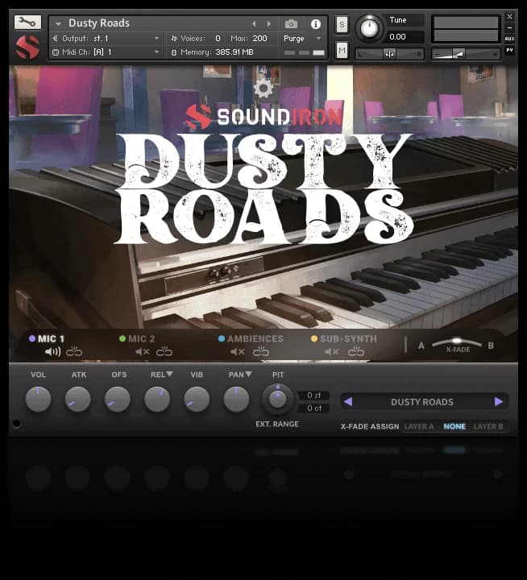
Task: Unmute SUB-SYNTH speaker icon
Action: pos(332,352)
